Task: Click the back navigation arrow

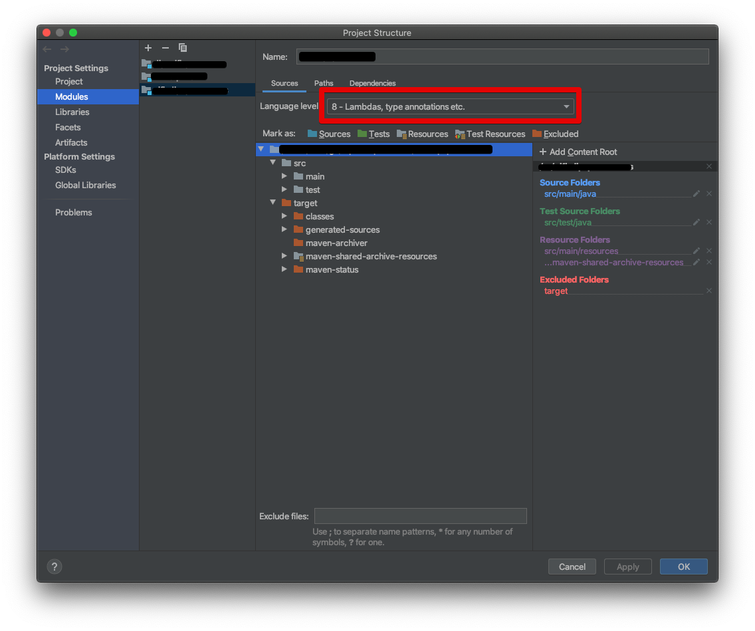Action: coord(47,48)
